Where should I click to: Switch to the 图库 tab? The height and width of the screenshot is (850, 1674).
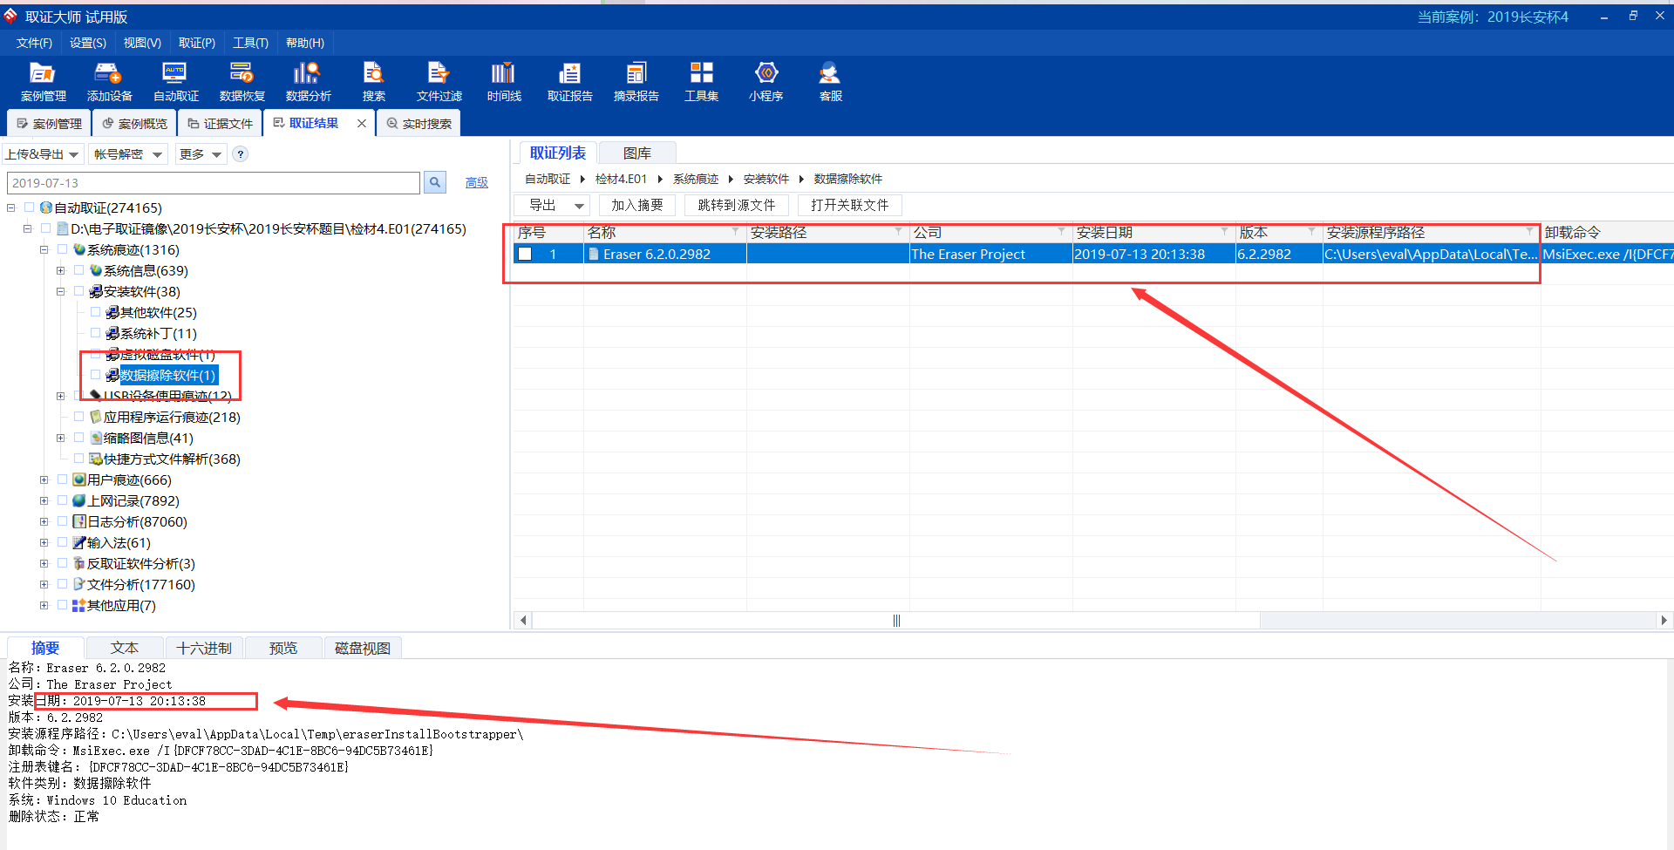tap(637, 153)
